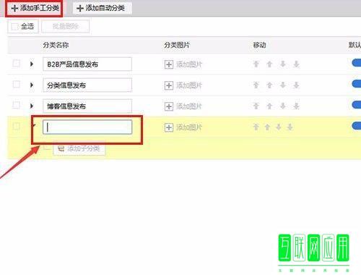Click 添加图片 text in B2B产品信息发布 row
361x275 pixels.
[x=189, y=64]
